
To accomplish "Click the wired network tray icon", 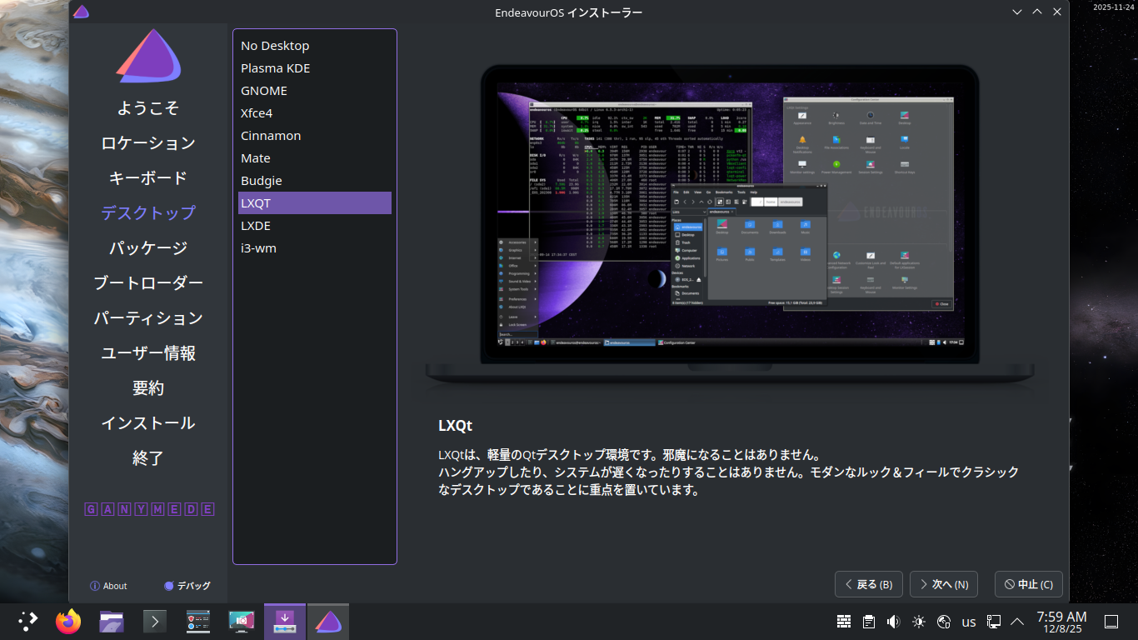I will pos(994,622).
